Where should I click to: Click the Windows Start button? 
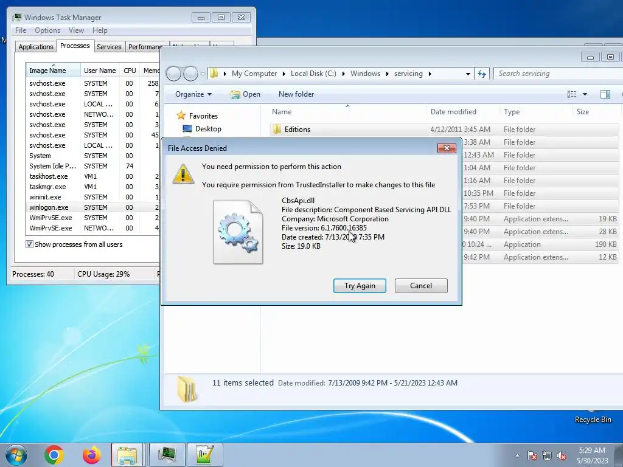pyautogui.click(x=16, y=455)
